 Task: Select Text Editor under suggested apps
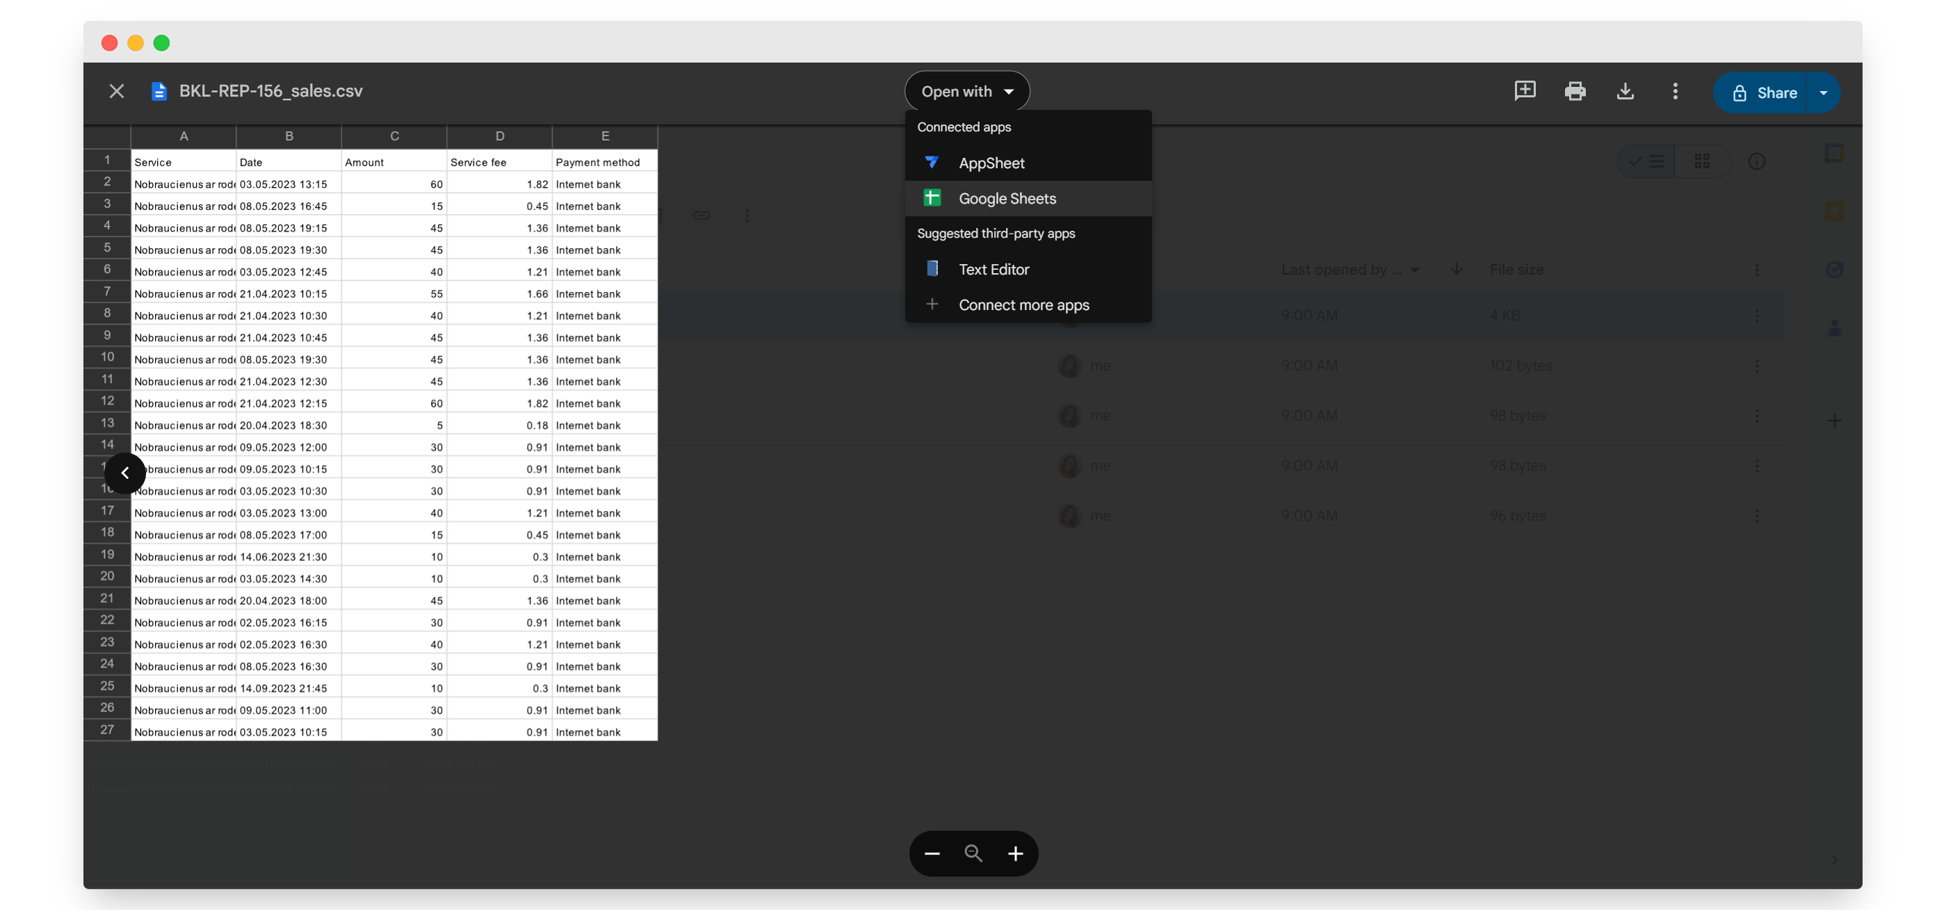coord(994,269)
